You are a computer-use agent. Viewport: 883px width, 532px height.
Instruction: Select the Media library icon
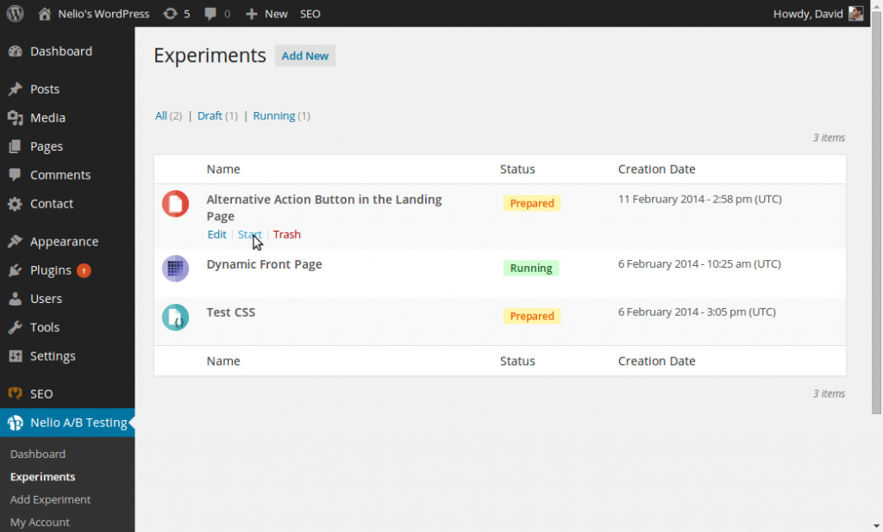click(16, 117)
